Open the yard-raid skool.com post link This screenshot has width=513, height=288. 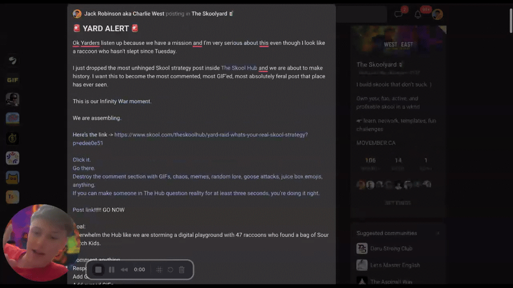click(190, 139)
